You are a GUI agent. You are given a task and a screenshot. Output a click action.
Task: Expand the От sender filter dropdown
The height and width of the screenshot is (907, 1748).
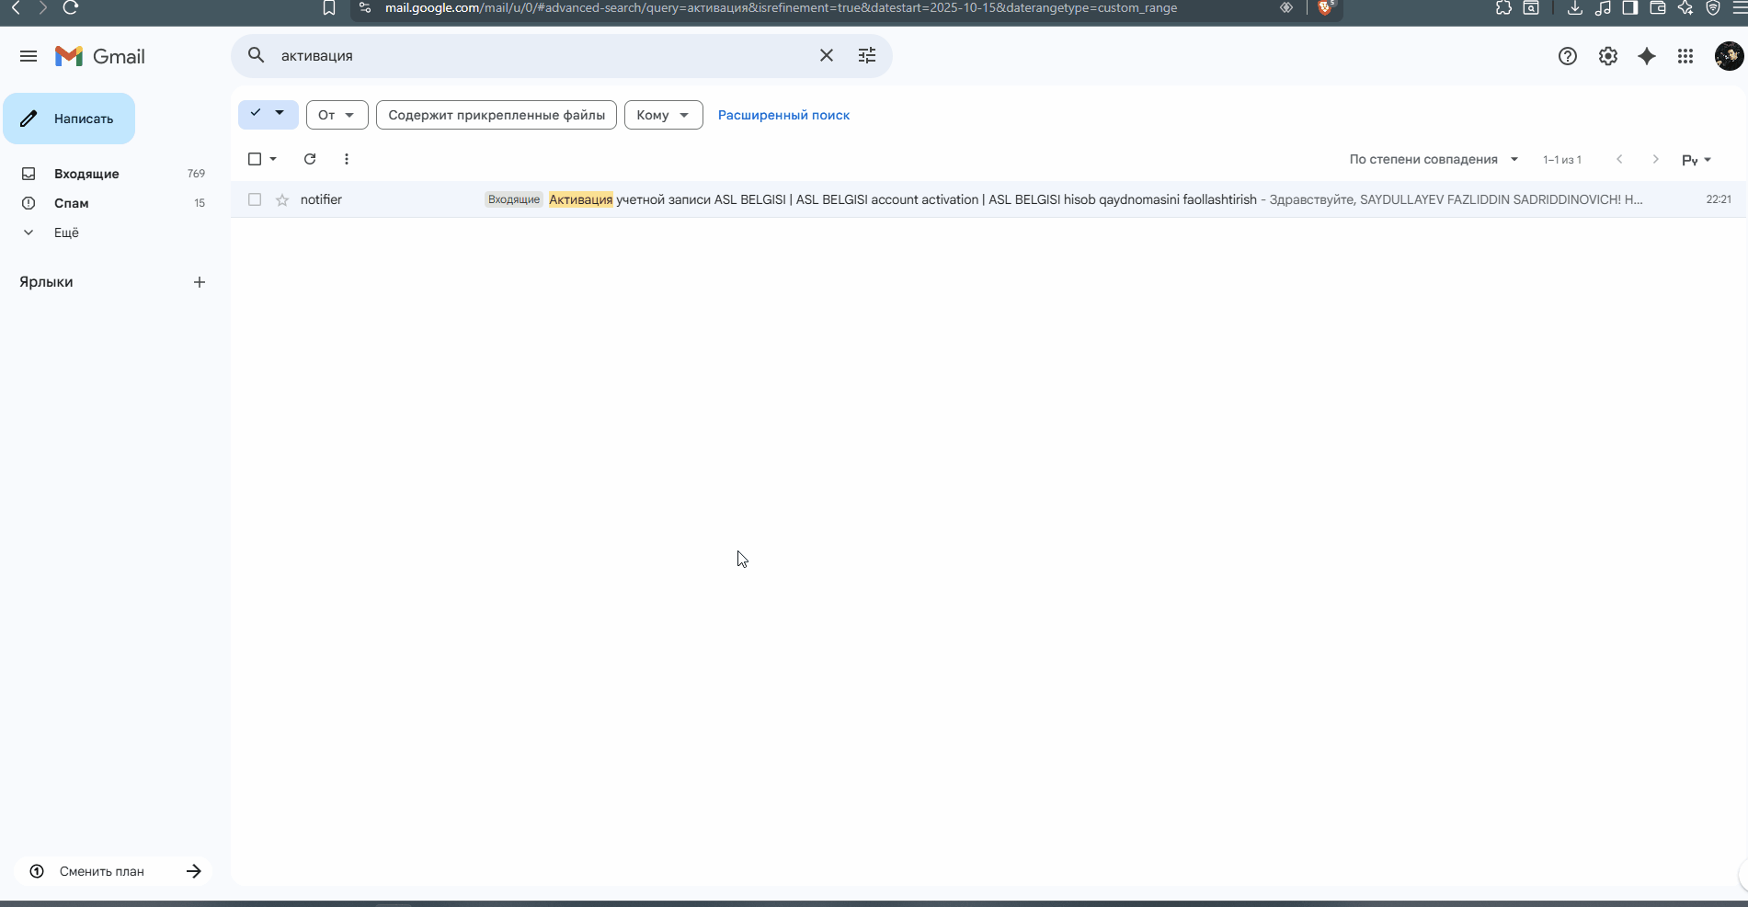337,115
